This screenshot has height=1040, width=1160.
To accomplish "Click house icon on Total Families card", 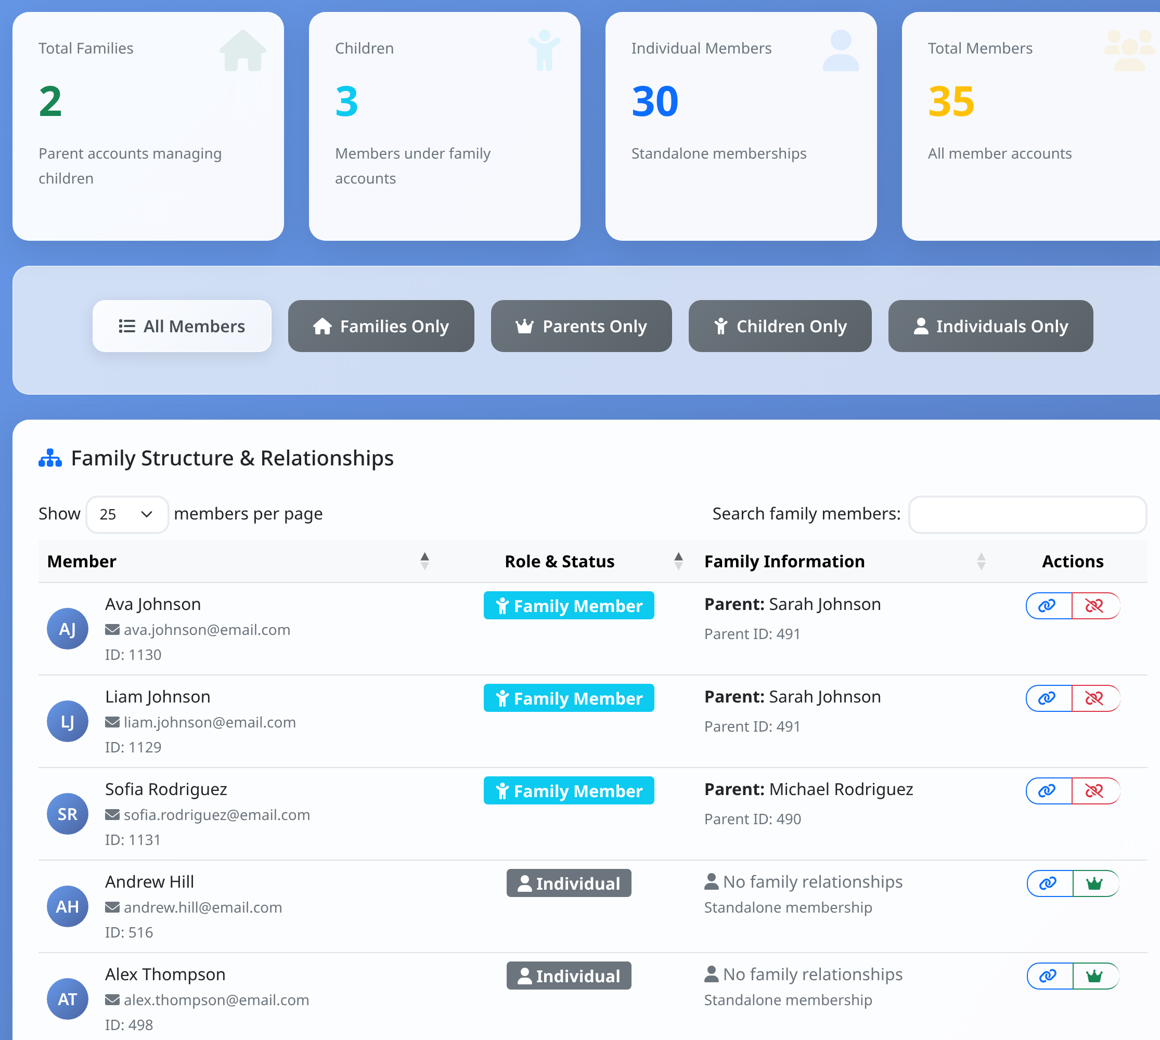I will (243, 50).
